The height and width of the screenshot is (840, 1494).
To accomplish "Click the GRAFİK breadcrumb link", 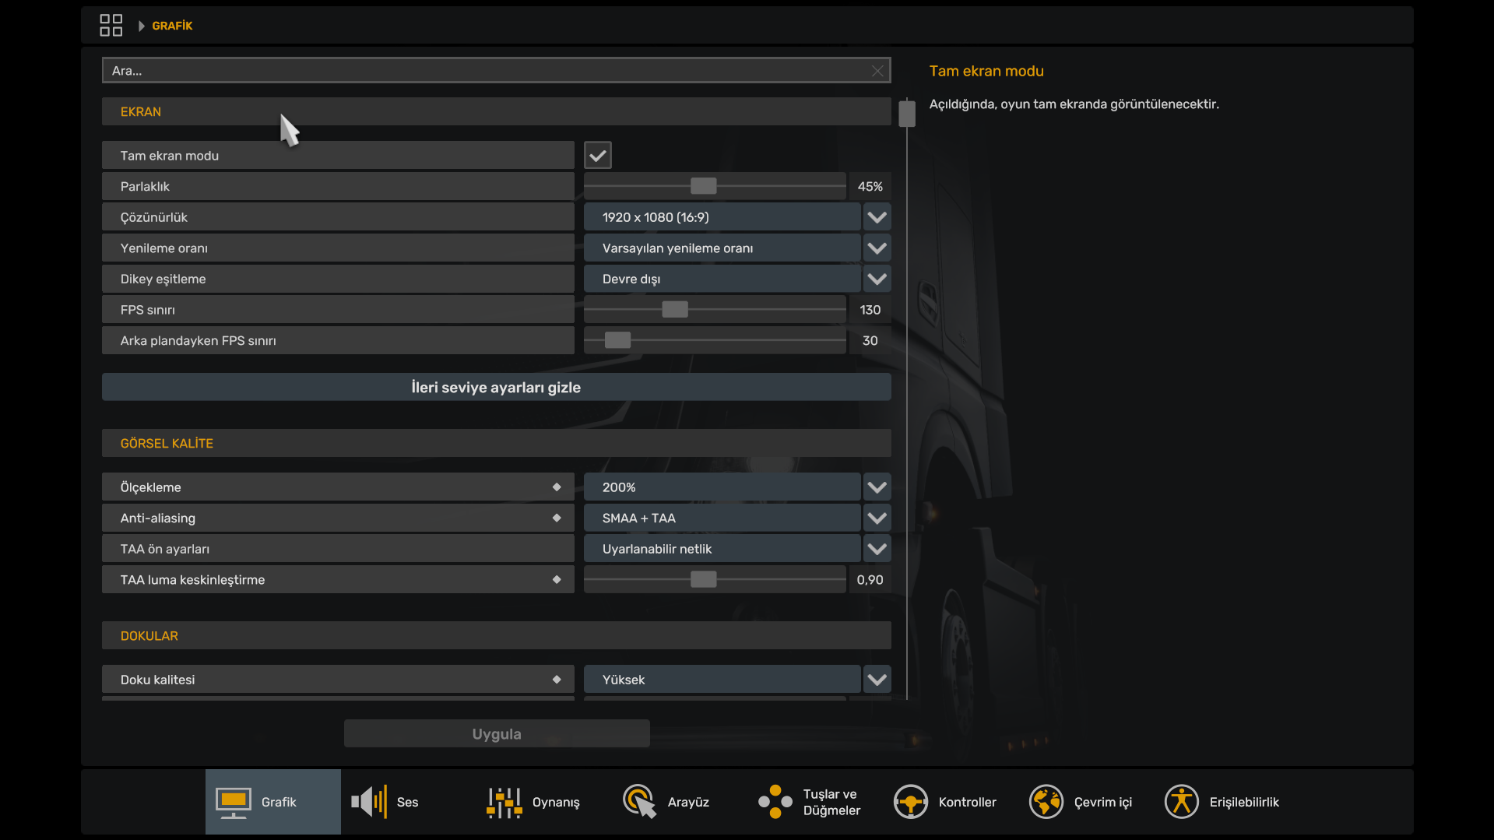I will (x=172, y=26).
